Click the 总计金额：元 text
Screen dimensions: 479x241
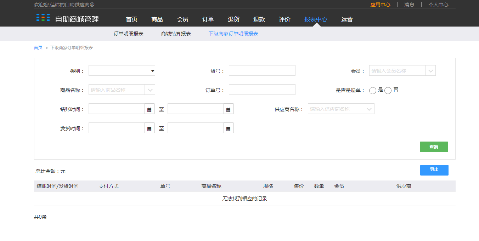(x=51, y=171)
